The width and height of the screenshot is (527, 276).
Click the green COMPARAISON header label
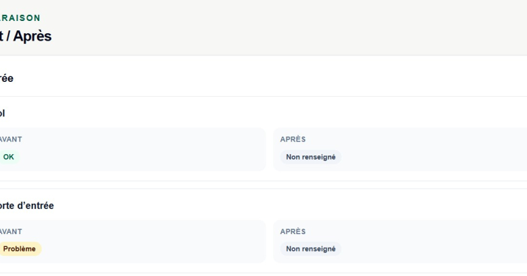click(x=20, y=18)
